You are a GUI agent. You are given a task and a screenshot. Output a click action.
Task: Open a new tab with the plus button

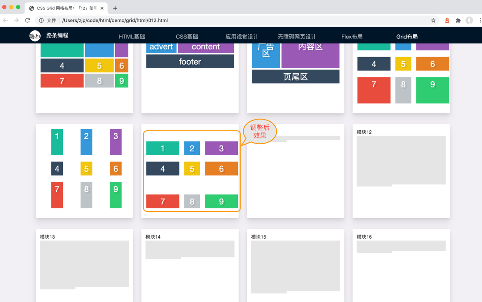click(x=115, y=8)
